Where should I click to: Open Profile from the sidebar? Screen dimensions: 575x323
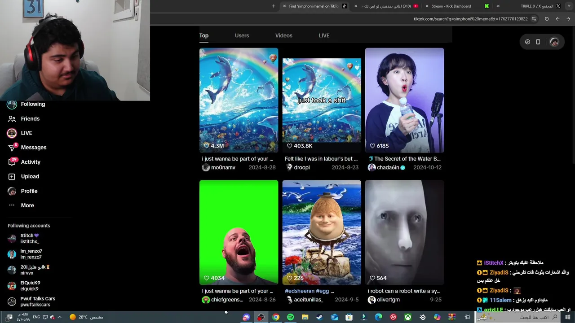click(23, 191)
